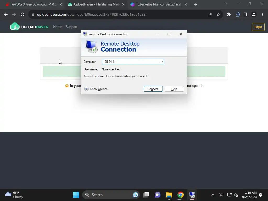Toggle Chrome side panel icon

[245, 15]
